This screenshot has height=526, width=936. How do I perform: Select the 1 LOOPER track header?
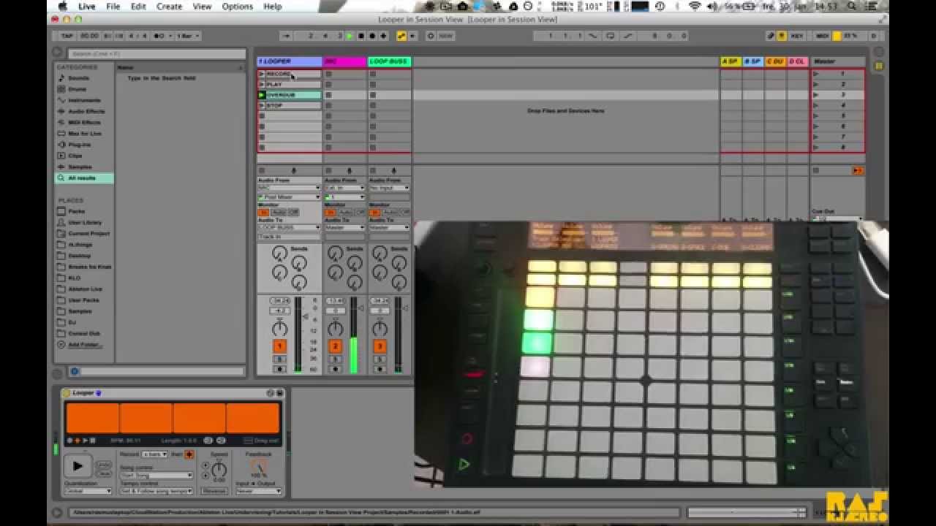(290, 61)
